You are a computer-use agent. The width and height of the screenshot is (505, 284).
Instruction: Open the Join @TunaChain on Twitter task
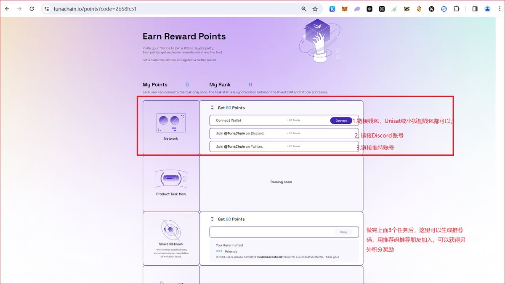click(284, 146)
